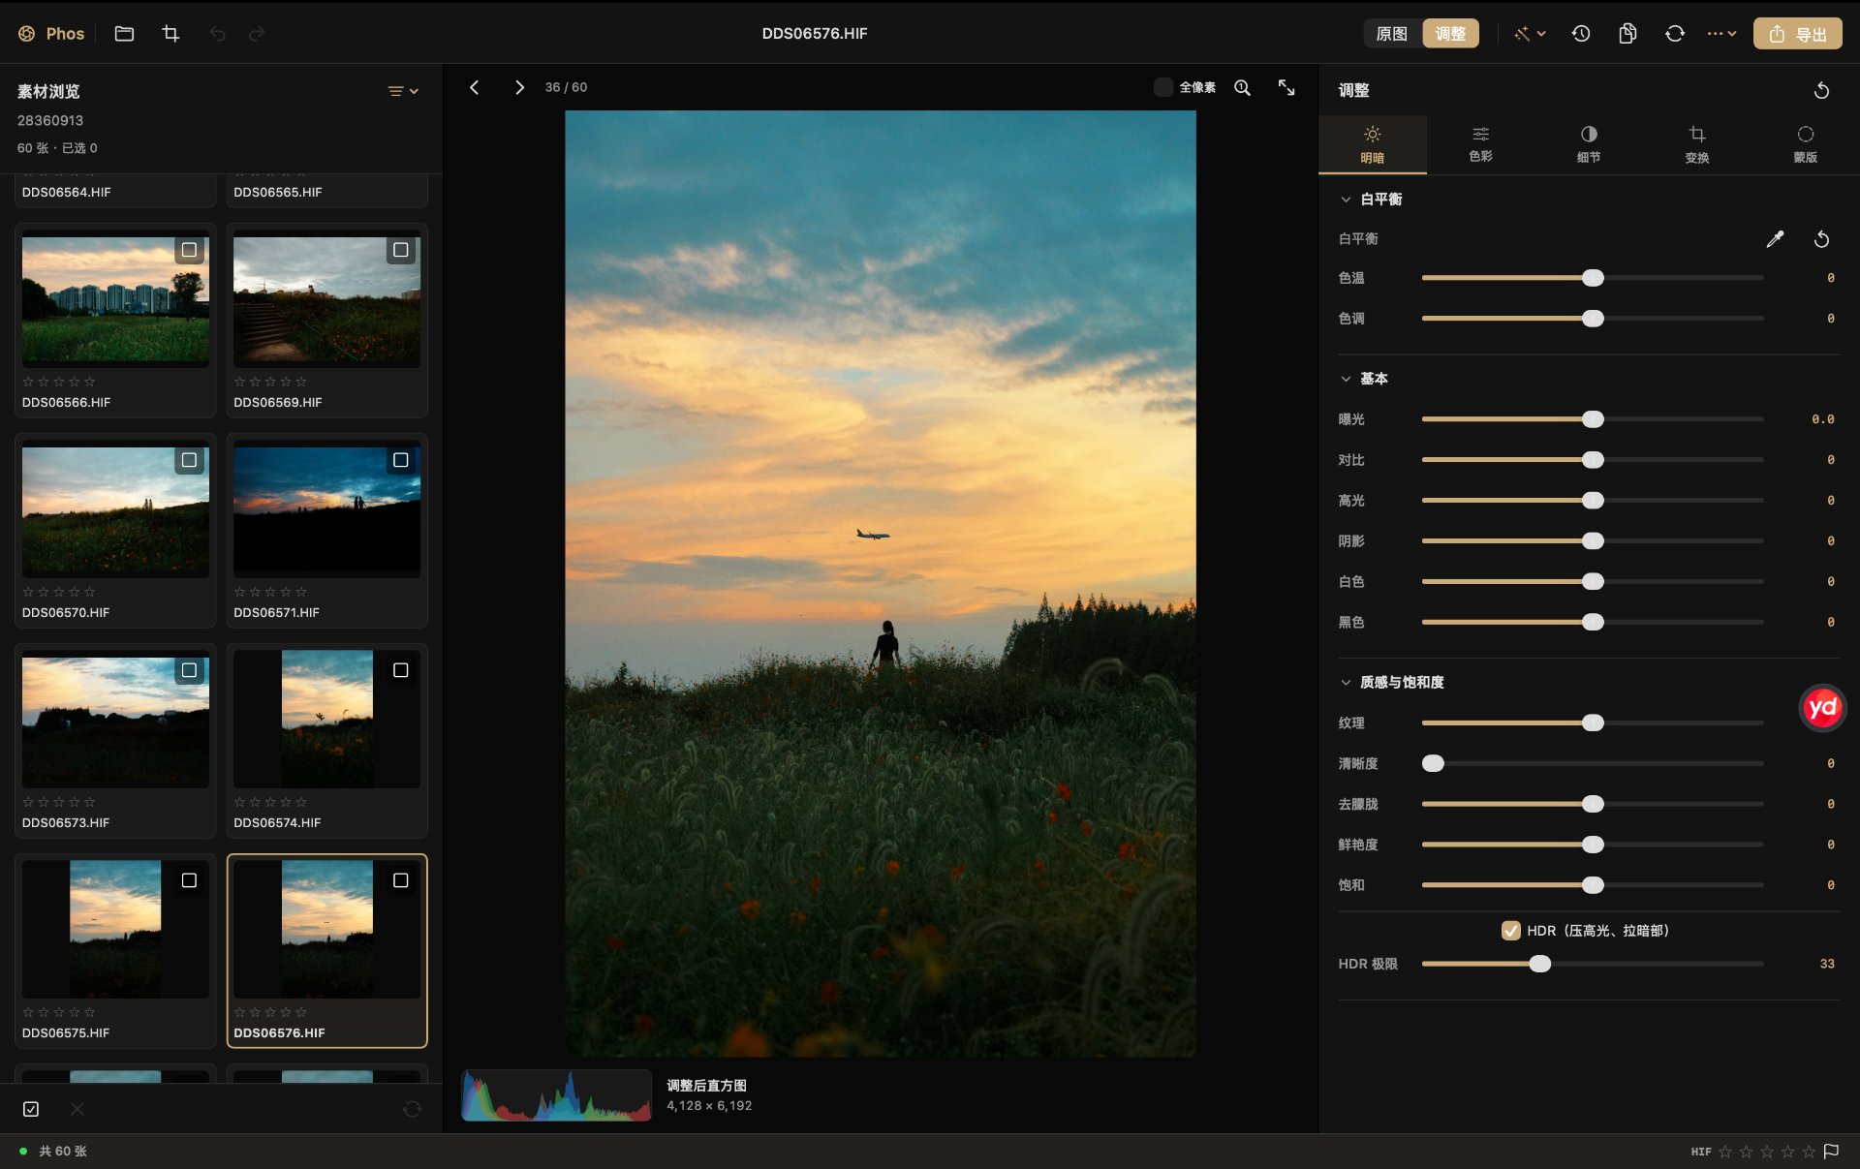Click the sync refresh icon in top toolbar
This screenshot has height=1169, width=1860.
(1675, 34)
